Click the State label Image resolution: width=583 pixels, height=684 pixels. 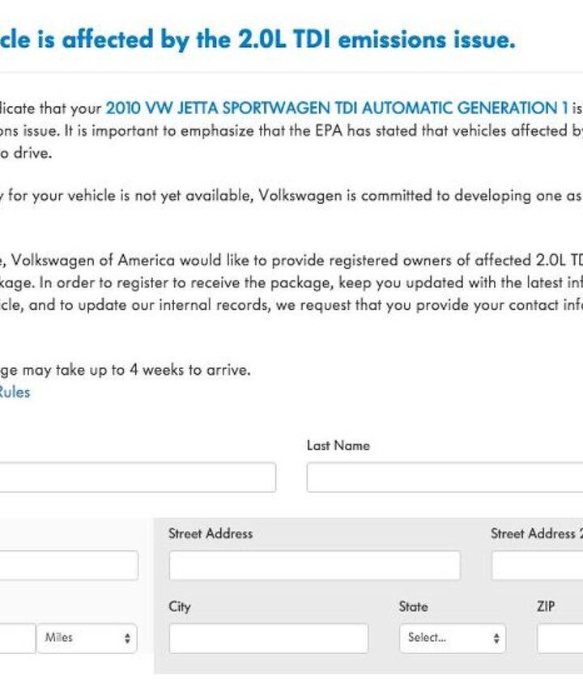click(413, 606)
